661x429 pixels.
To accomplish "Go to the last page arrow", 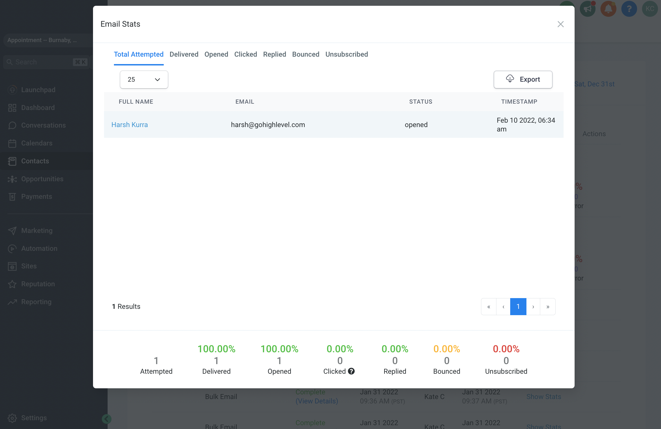I will click(x=547, y=307).
